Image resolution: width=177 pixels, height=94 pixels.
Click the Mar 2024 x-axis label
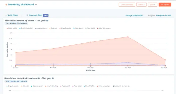[91, 68]
